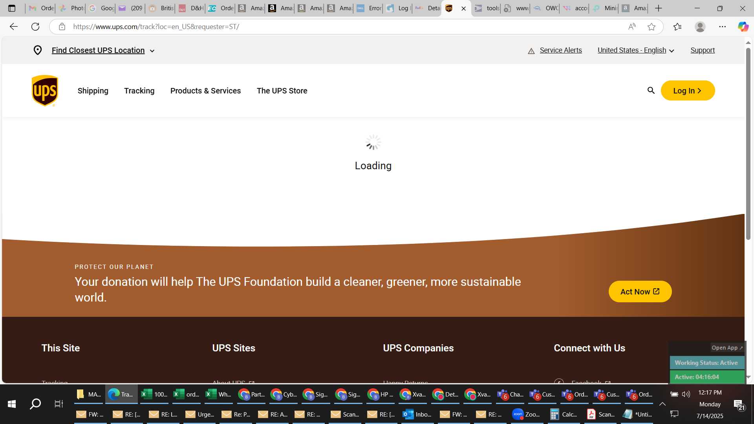754x424 pixels.
Task: Open the 100... Excel workbook in taskbar
Action: click(154, 395)
